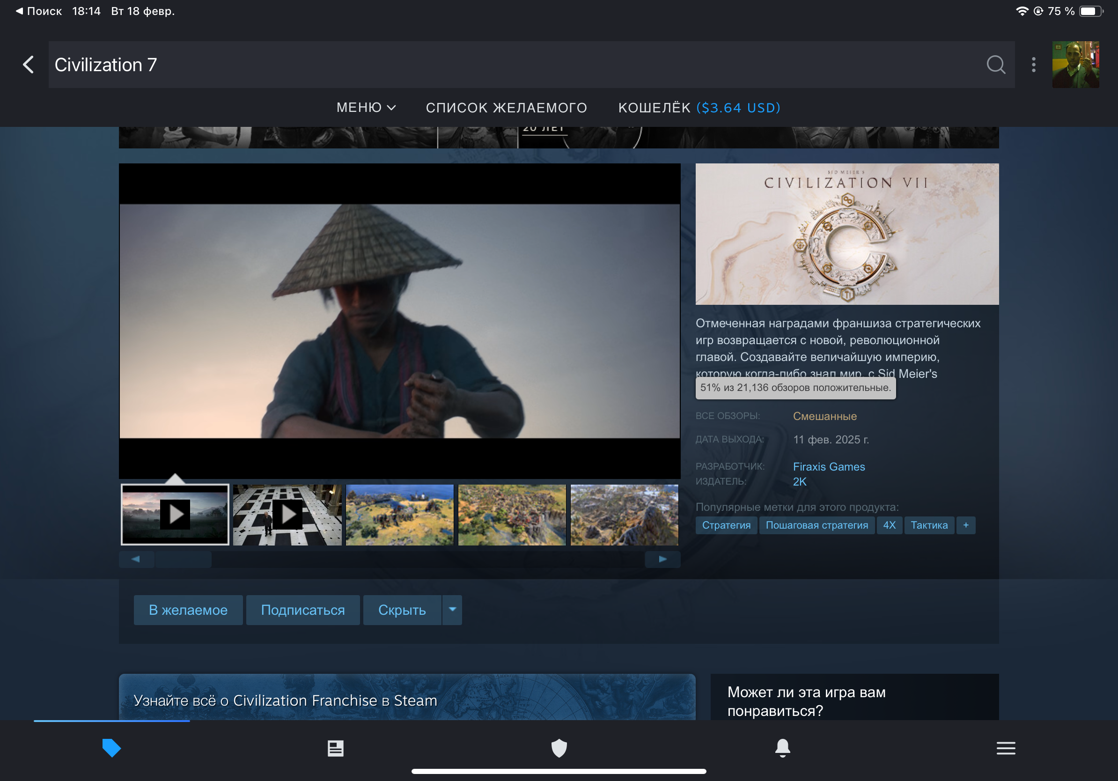Play the second trailer thumbnail

point(287,514)
